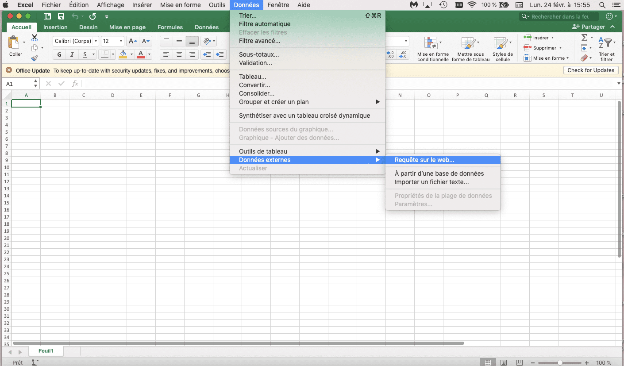Select Importer un fichier texte menu entry
624x366 pixels.
[431, 182]
